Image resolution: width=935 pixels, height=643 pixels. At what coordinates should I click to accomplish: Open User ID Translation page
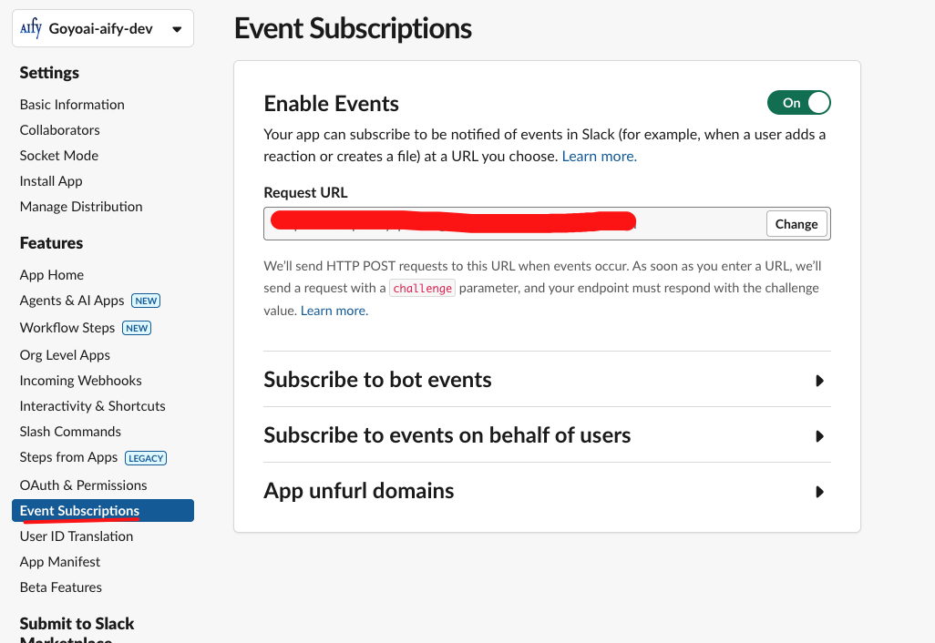pyautogui.click(x=77, y=536)
